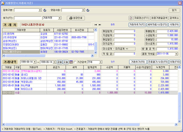183x132 pixels.
Task: Select the 잔액이월(미수금액) transaction row
Action: (90, 71)
